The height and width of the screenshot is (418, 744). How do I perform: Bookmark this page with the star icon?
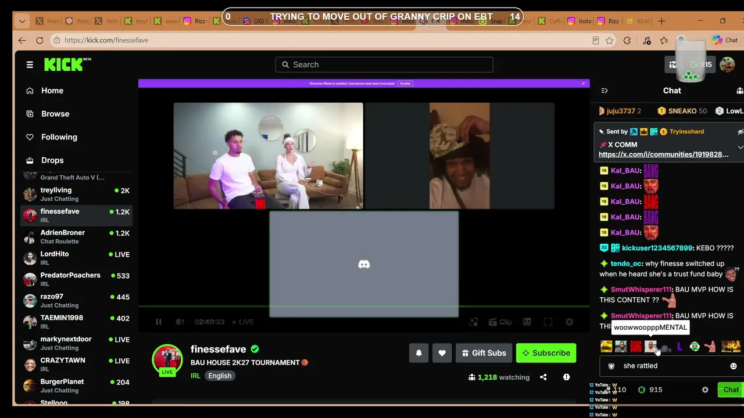(609, 41)
